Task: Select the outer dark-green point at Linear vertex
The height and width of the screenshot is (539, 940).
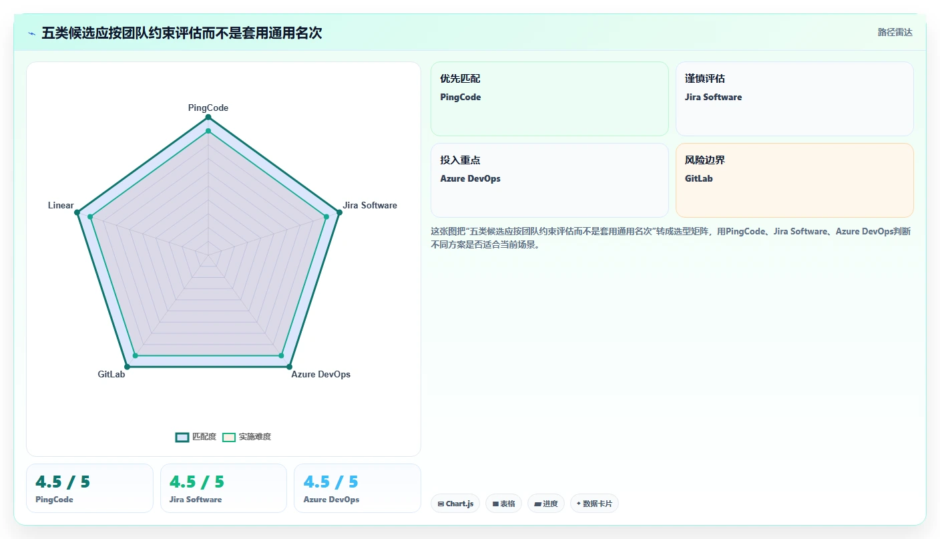Action: pos(77,212)
